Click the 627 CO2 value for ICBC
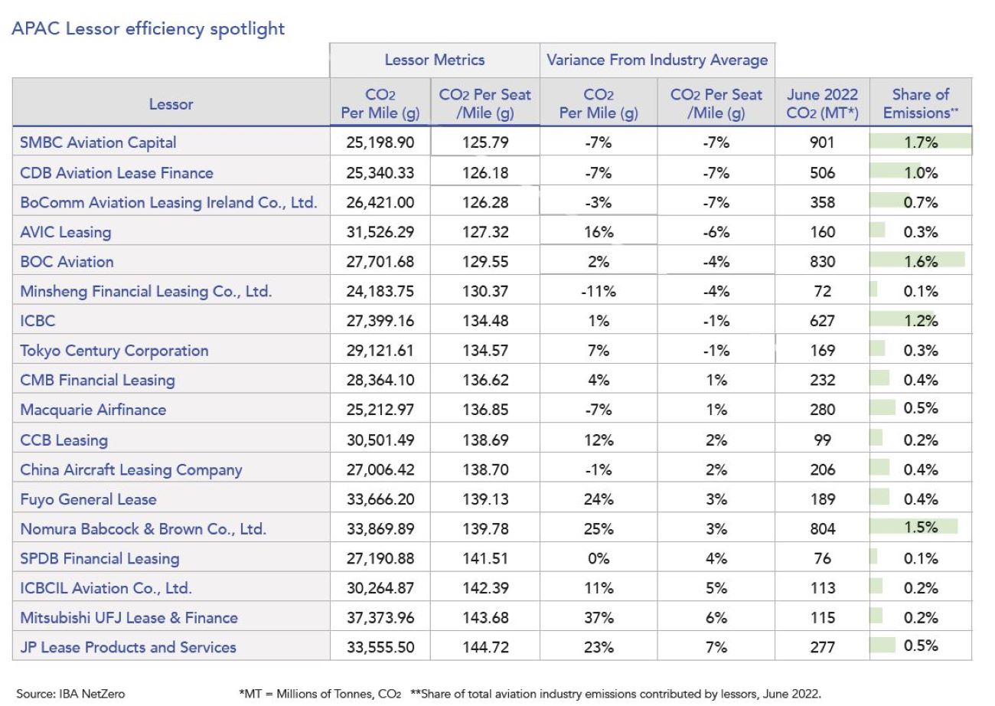The height and width of the screenshot is (706, 995). 823,322
